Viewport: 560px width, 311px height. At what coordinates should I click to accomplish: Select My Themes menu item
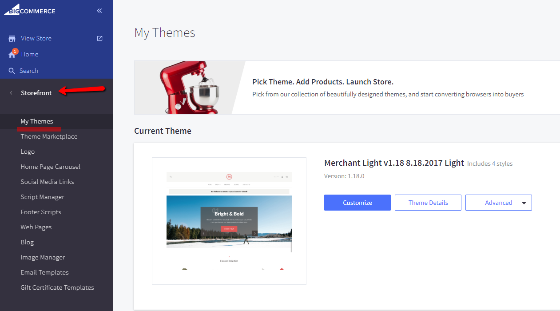(37, 121)
